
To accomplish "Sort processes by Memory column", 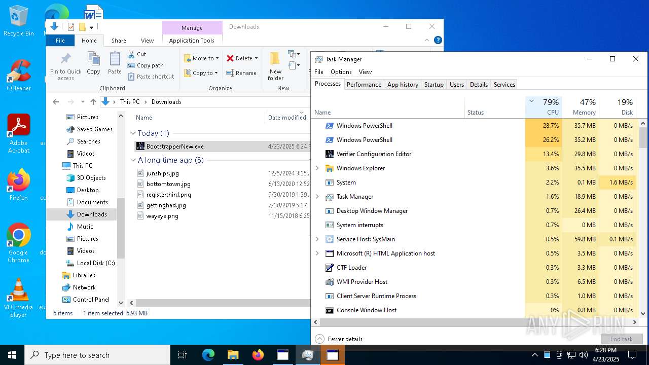I will pos(581,107).
